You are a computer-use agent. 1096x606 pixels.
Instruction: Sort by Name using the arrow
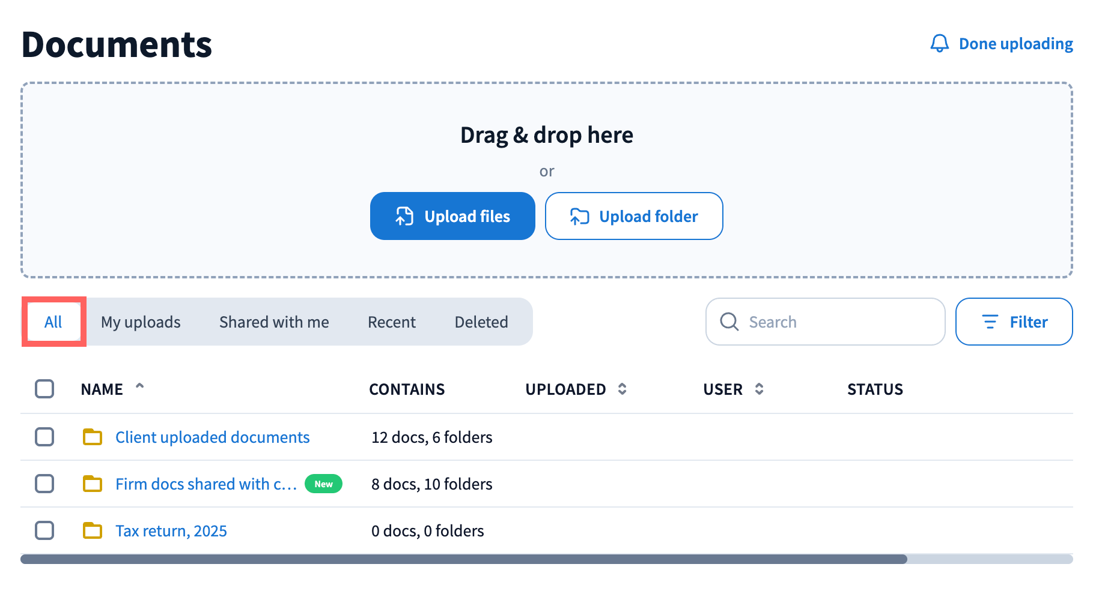point(140,387)
